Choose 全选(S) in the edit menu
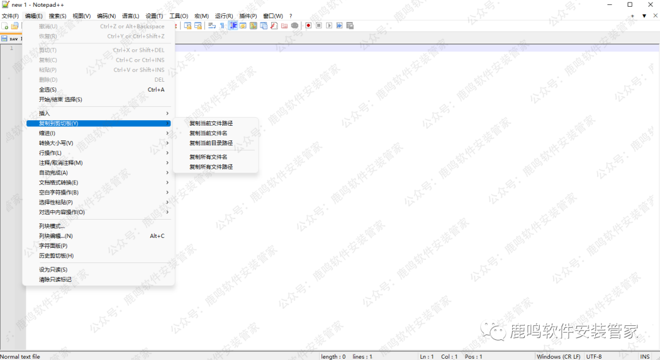The height and width of the screenshot is (360, 660). pos(48,90)
